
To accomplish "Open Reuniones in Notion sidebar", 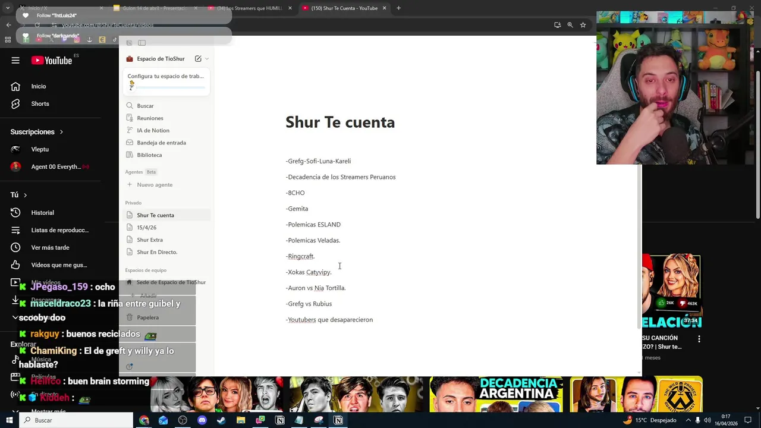I will pyautogui.click(x=166, y=118).
